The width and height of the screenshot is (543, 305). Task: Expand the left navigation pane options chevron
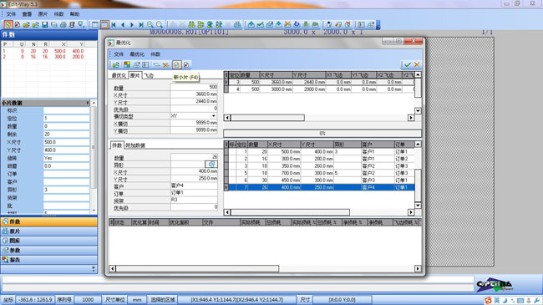(x=94, y=268)
